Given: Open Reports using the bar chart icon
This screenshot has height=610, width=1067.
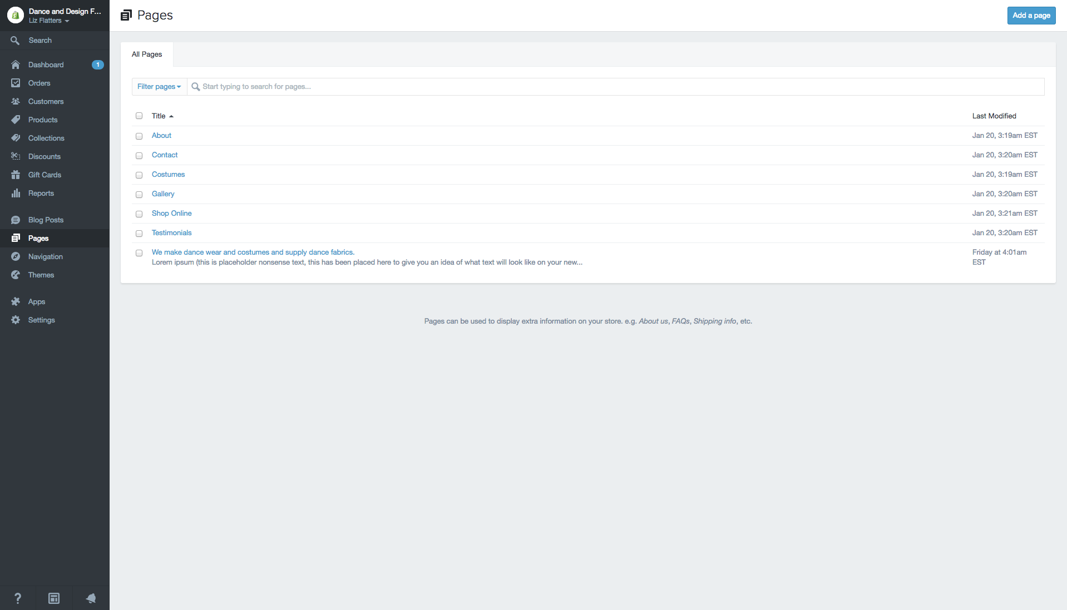Looking at the screenshot, I should tap(16, 193).
